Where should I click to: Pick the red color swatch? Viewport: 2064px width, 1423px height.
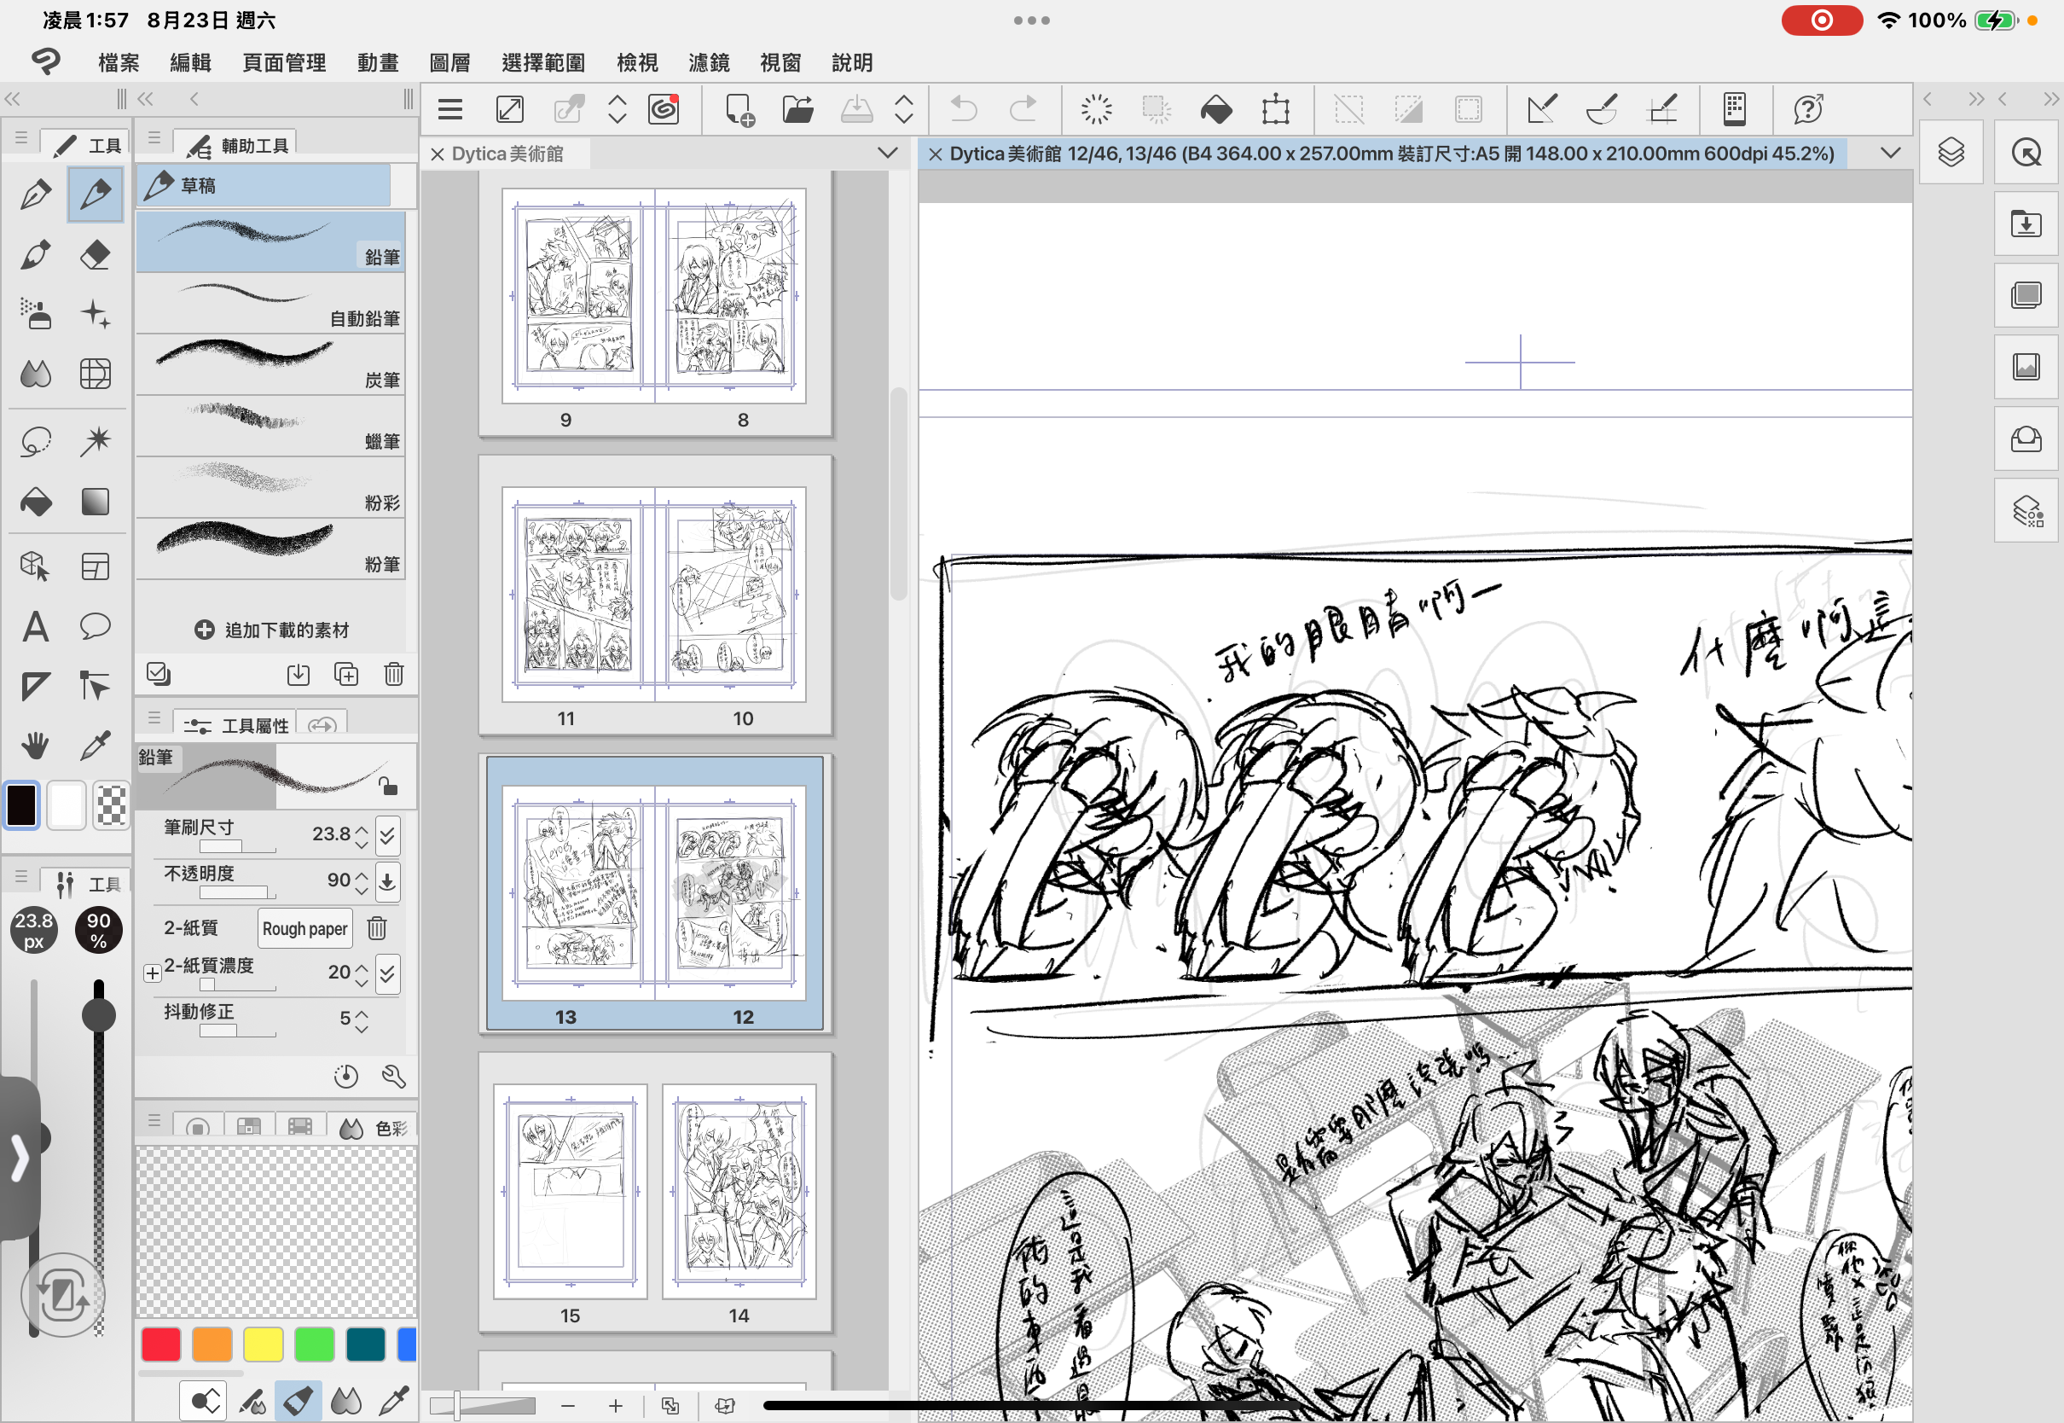coord(161,1344)
